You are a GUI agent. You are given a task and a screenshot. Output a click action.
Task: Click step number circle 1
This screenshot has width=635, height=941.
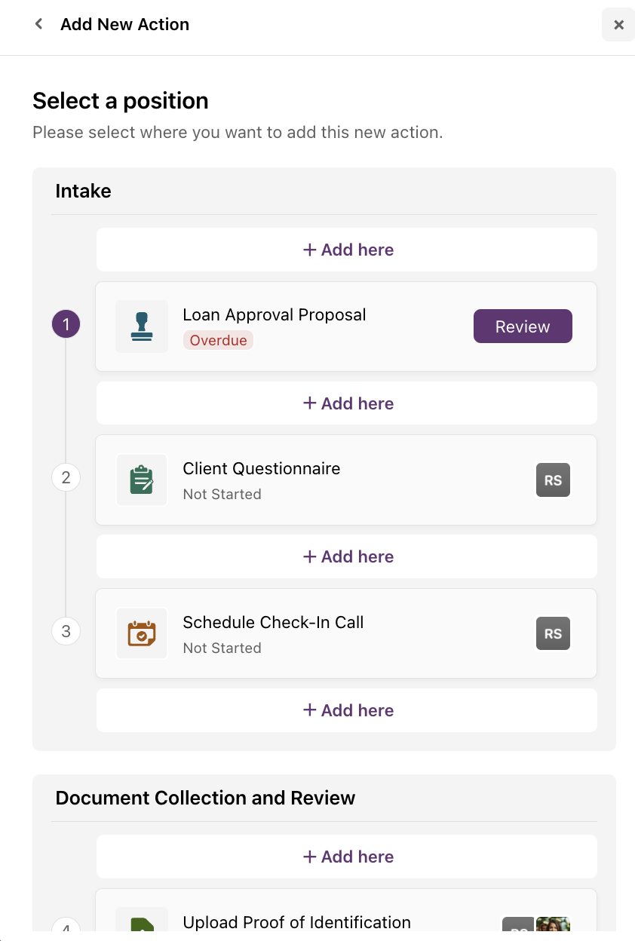click(66, 323)
